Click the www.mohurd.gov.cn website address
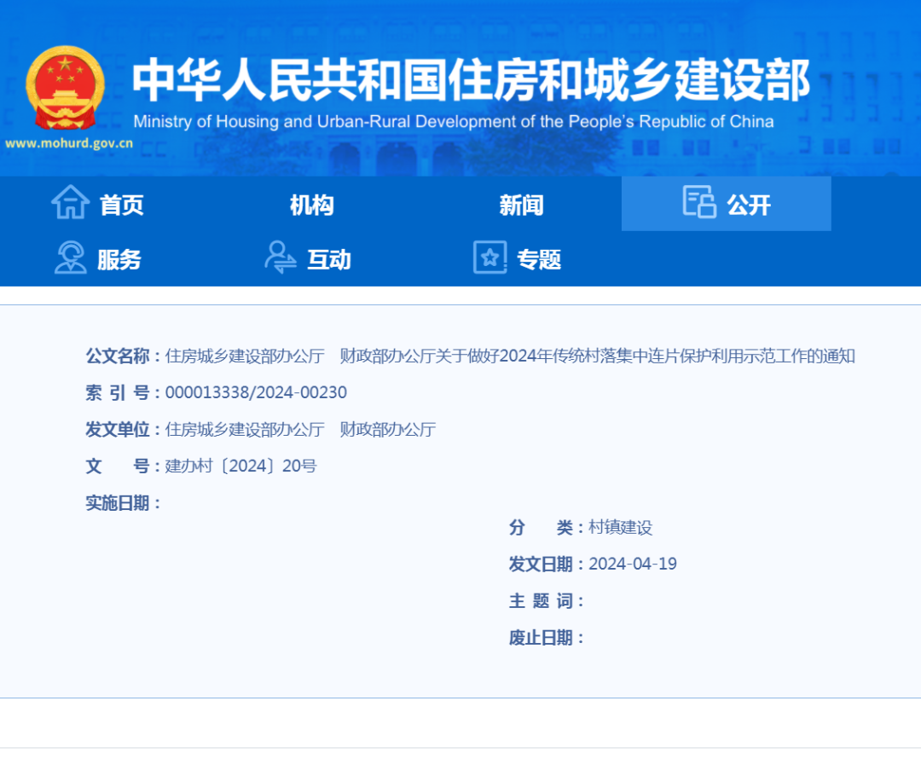Screen dimensions: 921x776 pyautogui.click(x=69, y=143)
